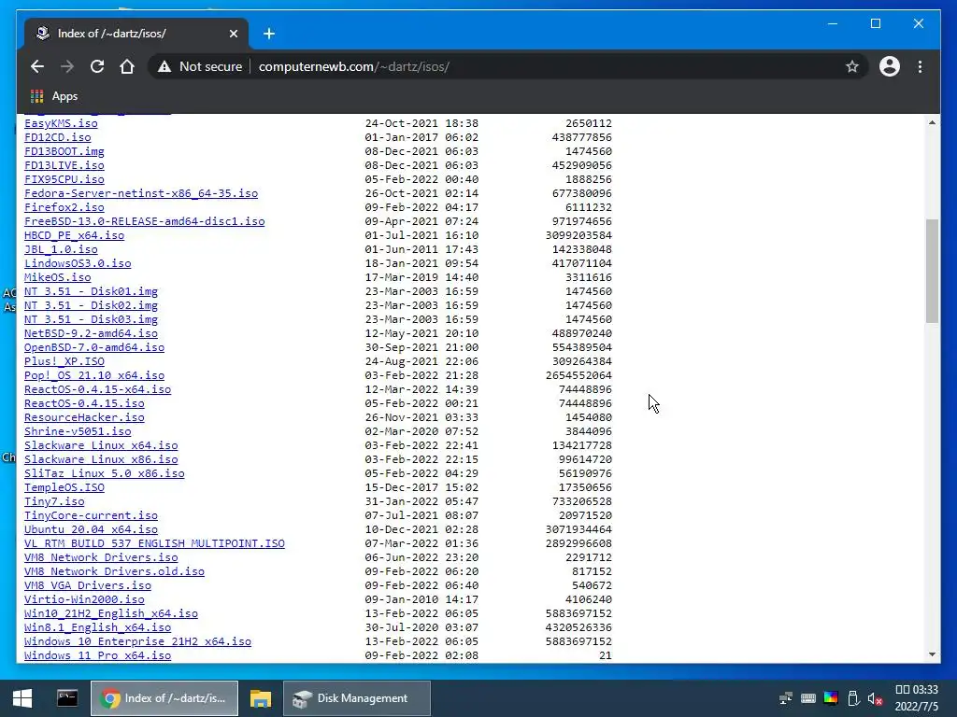
Task: Download Slackware_Linux_x86.iso
Action: [101, 459]
